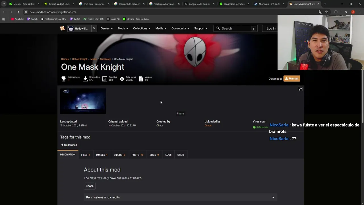
Task: Open the Chrome profile avatar
Action: click(x=353, y=12)
